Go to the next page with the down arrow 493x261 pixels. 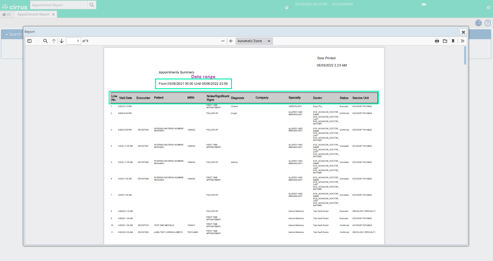coord(61,41)
